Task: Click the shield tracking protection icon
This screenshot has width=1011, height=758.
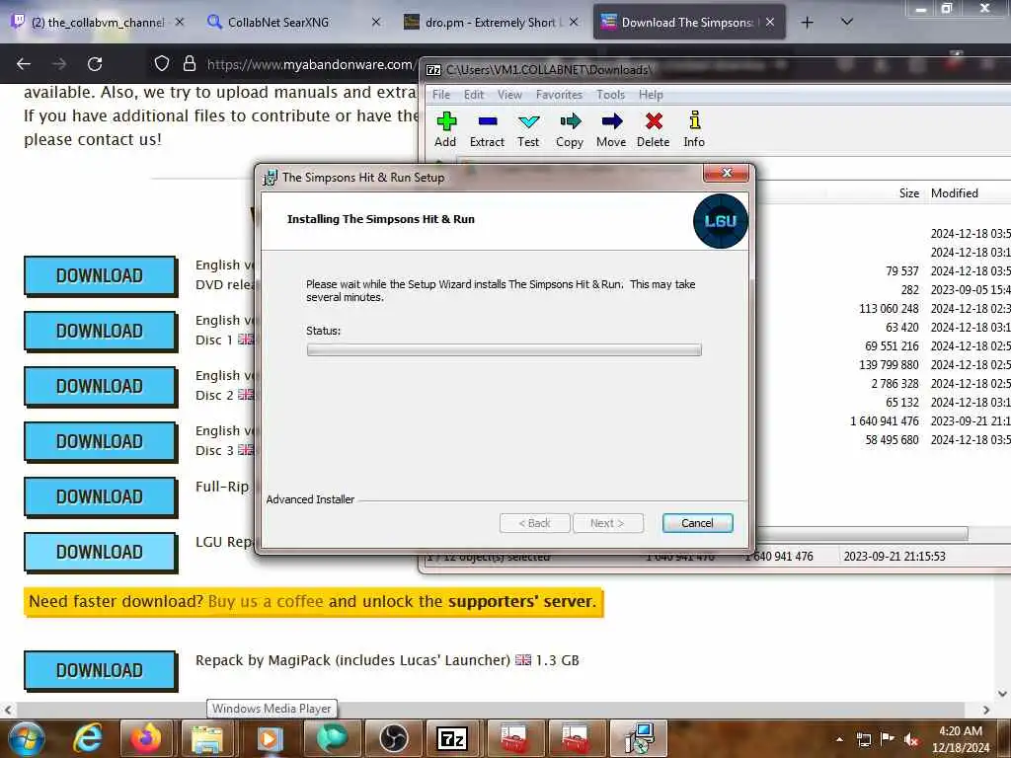Action: coord(161,63)
